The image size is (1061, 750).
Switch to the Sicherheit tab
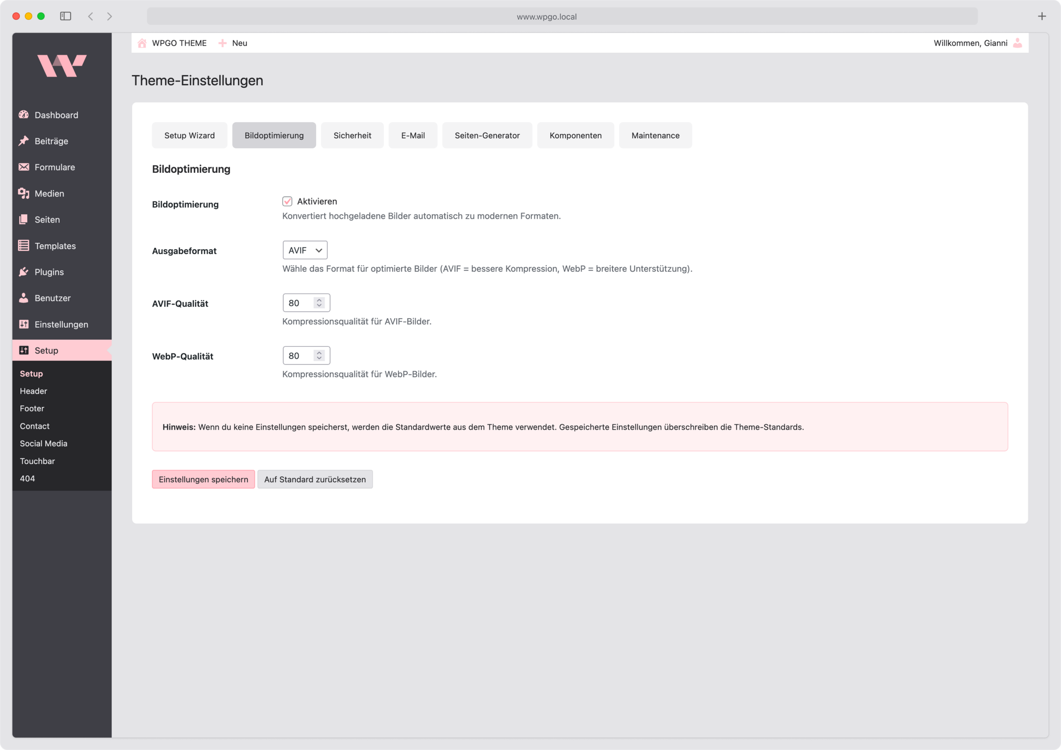352,135
